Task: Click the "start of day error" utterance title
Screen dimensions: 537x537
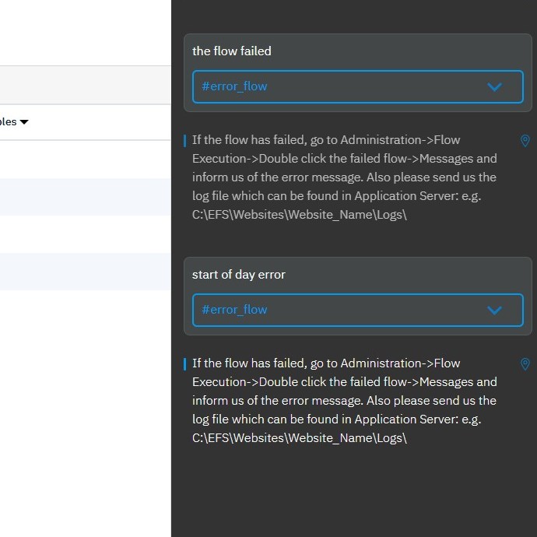Action: [x=239, y=275]
